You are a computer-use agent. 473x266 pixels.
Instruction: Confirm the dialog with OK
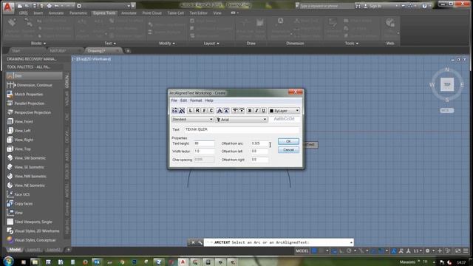[x=288, y=141]
